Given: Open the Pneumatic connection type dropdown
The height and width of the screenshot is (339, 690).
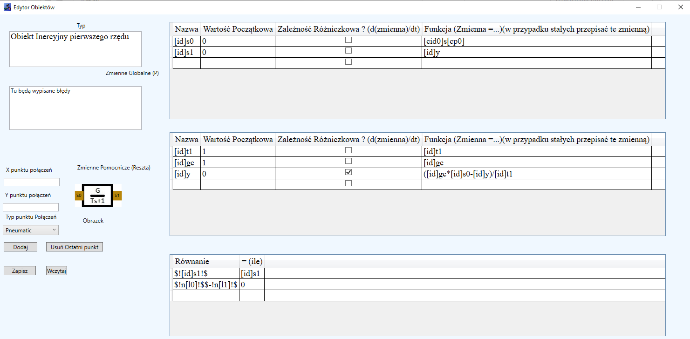Looking at the screenshot, I should point(31,230).
